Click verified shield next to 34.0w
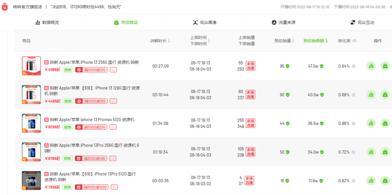Image resolution: width=392 pixels, height=195 pixels. [322, 152]
